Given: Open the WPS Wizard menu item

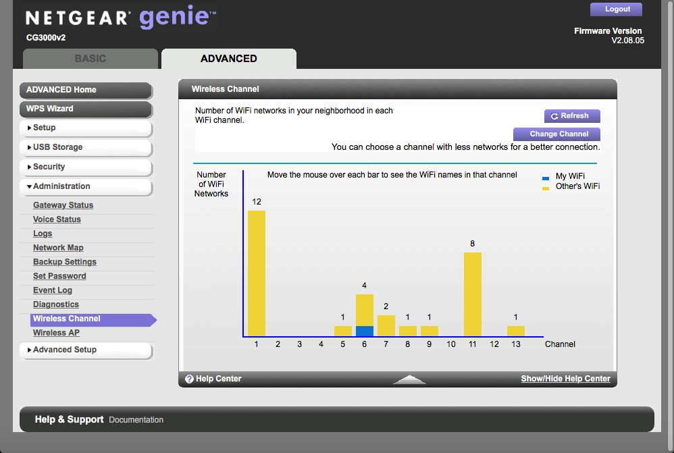Looking at the screenshot, I should (x=85, y=109).
